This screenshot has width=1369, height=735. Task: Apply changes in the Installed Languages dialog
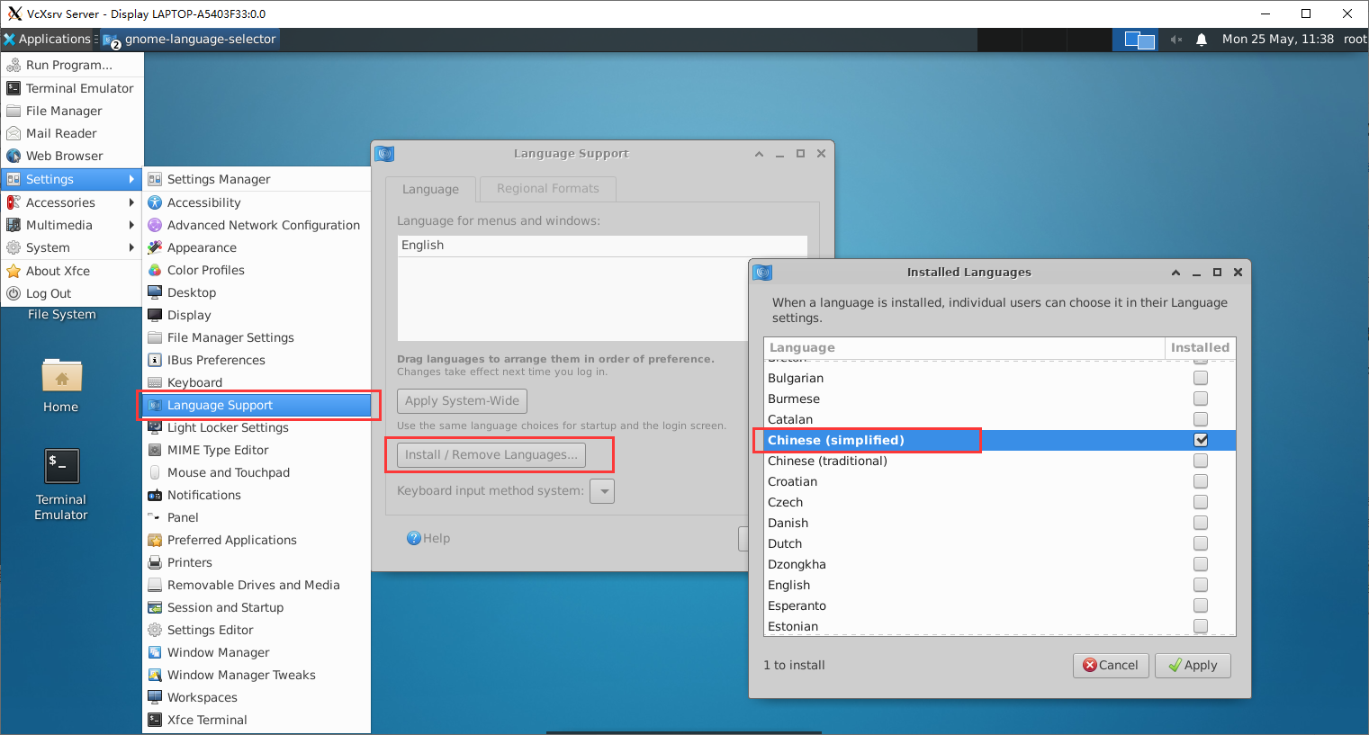pos(1193,665)
